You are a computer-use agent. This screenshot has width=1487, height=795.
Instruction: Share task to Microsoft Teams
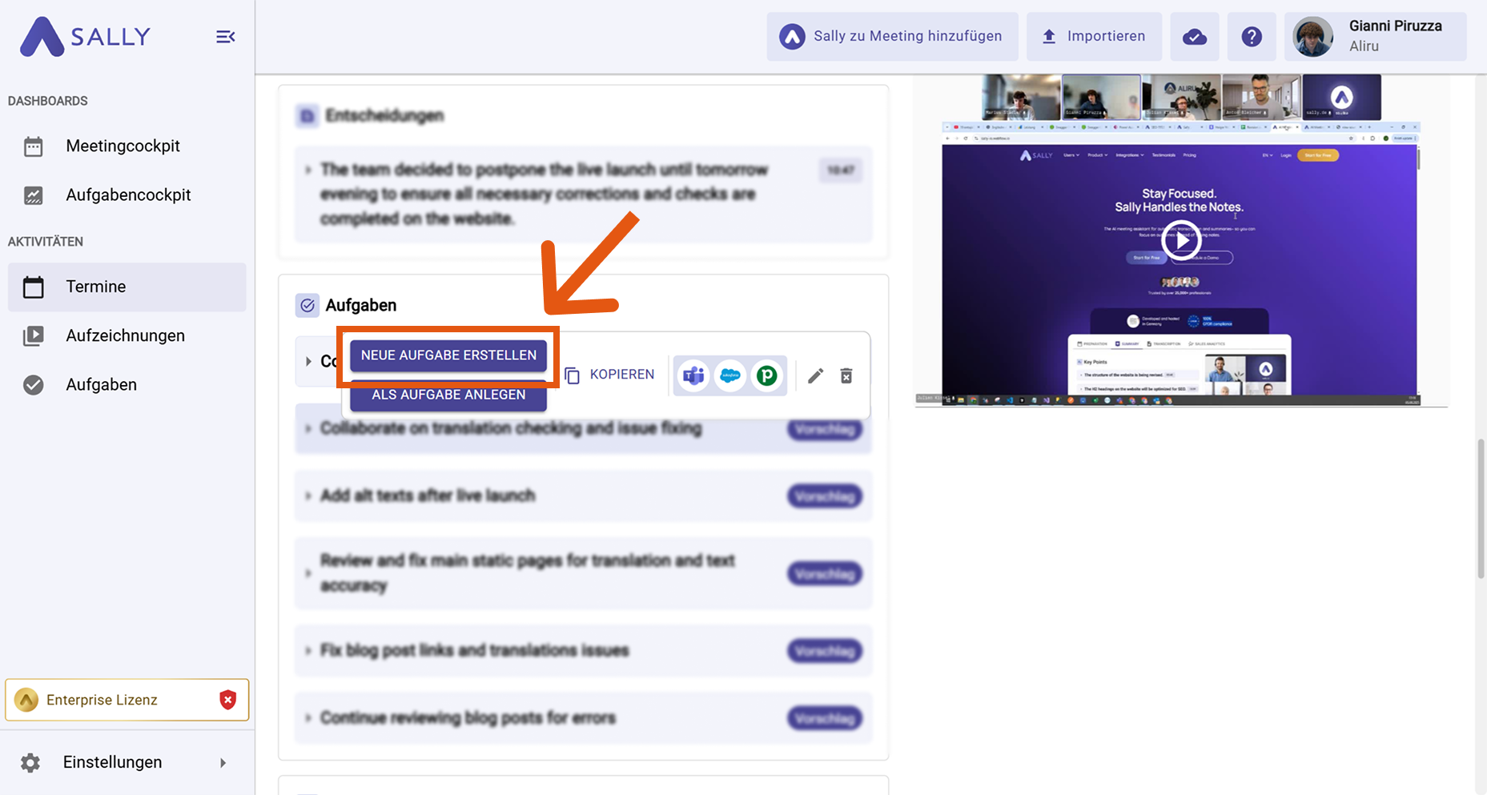pyautogui.click(x=693, y=375)
